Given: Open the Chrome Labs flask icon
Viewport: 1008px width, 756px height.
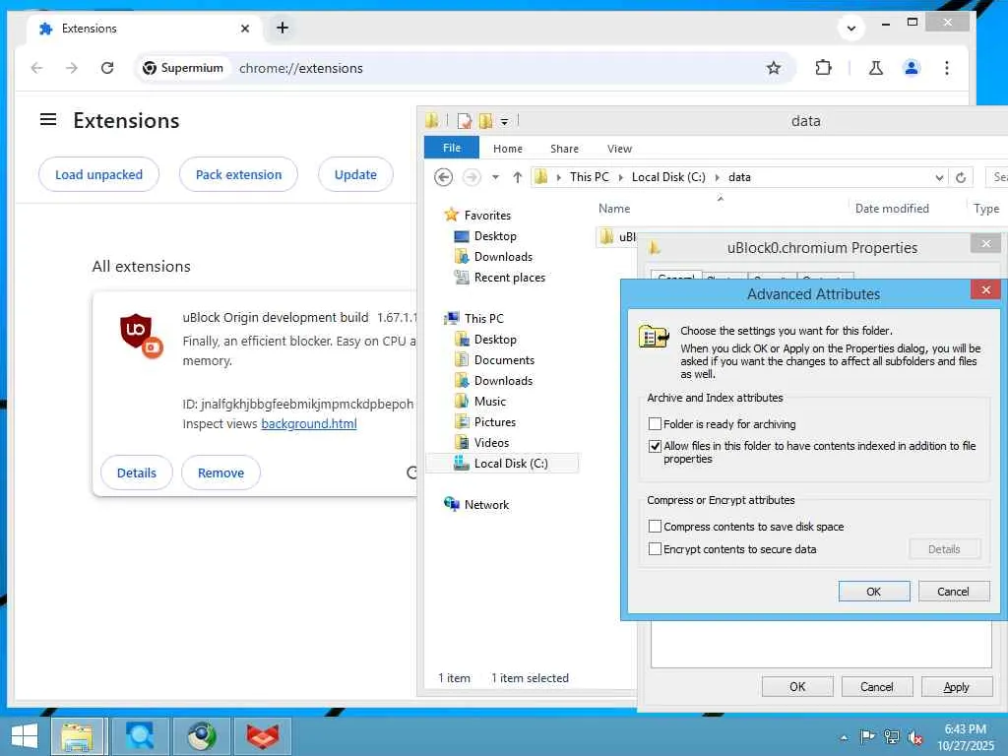Looking at the screenshot, I should point(875,68).
